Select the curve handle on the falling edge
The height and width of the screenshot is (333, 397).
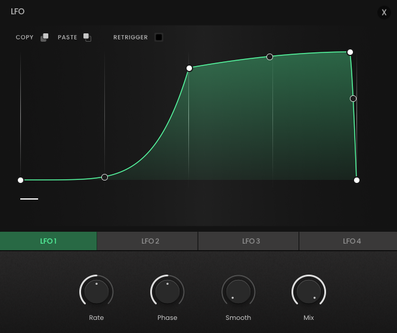tap(353, 99)
